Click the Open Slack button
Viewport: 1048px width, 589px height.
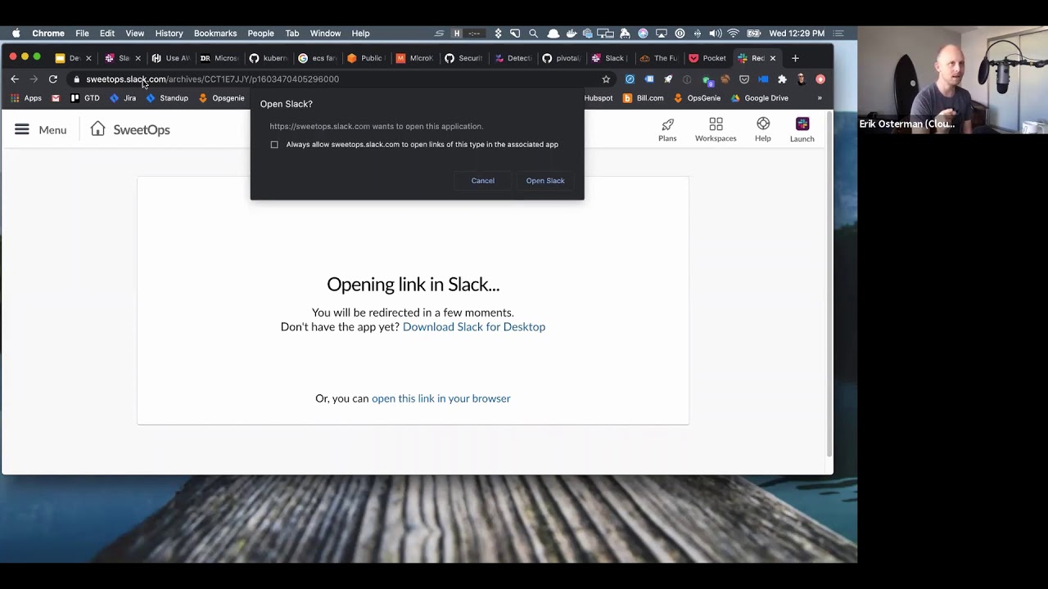pos(545,181)
